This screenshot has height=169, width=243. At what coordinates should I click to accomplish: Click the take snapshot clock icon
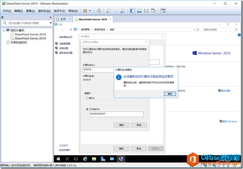(109, 11)
